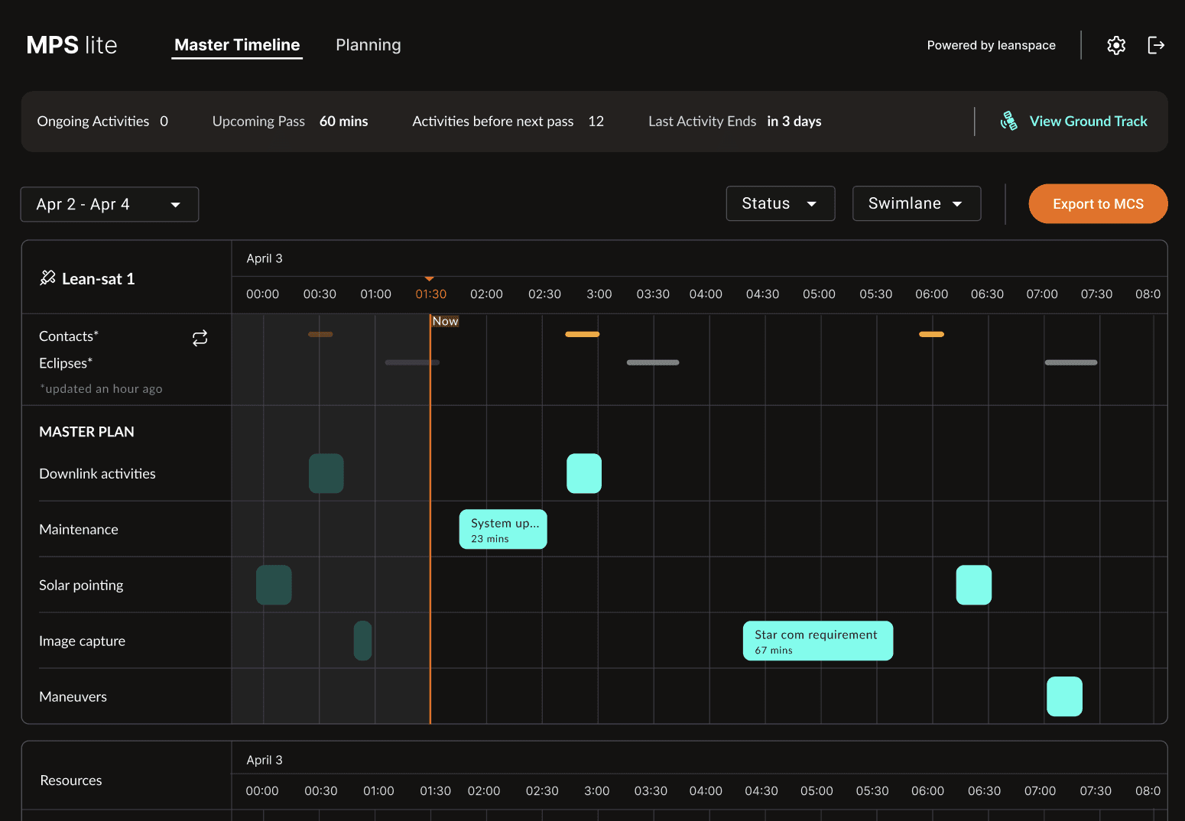Screen dimensions: 1185x821
Task: Open the Apr 2 - Apr 4 date dropdown
Action: pyautogui.click(x=109, y=204)
